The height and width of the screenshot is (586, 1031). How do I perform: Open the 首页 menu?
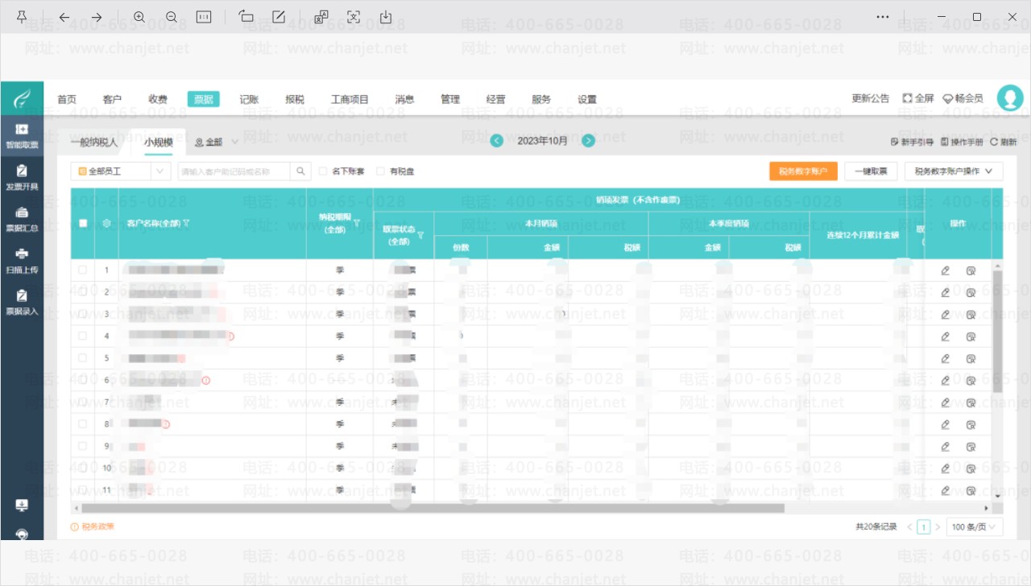pos(67,100)
